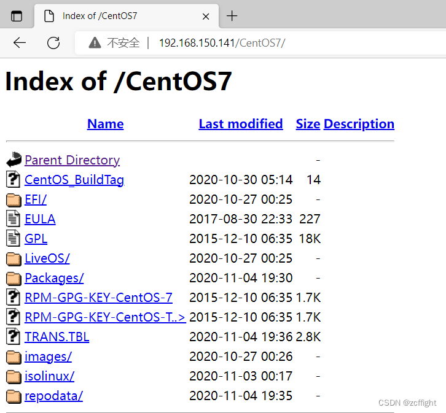446x413 pixels.
Task: Click the date '2020-11-04 19:30'
Action: pos(241,278)
